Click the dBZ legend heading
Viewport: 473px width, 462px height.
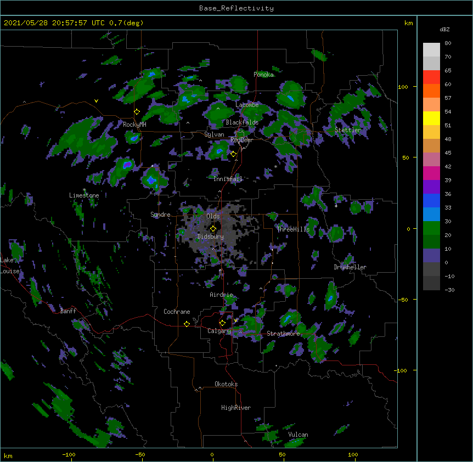(x=444, y=29)
